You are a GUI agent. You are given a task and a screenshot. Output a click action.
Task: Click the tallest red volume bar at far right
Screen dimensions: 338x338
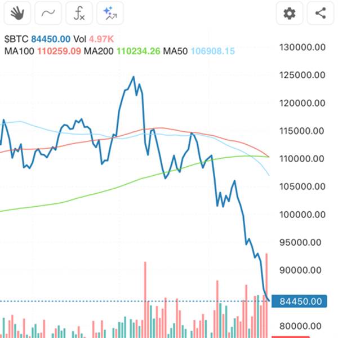tap(266, 282)
